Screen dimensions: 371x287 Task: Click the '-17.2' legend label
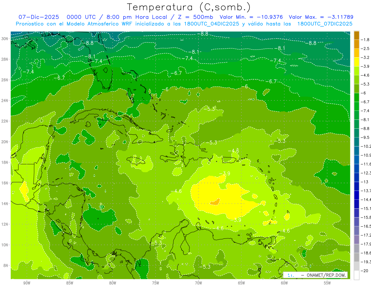[x=367, y=235]
